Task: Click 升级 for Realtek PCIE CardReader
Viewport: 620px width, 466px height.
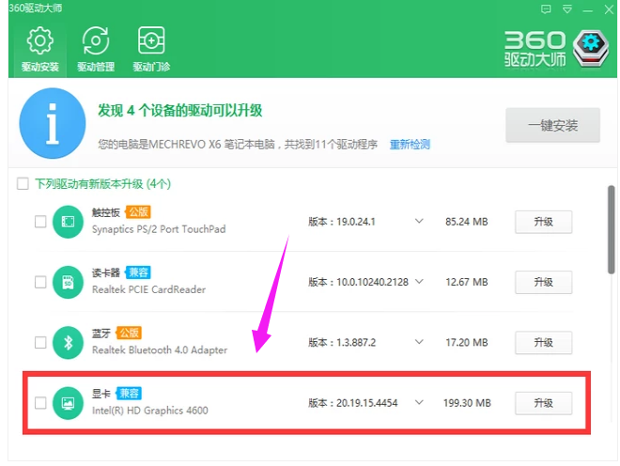Action: (543, 282)
